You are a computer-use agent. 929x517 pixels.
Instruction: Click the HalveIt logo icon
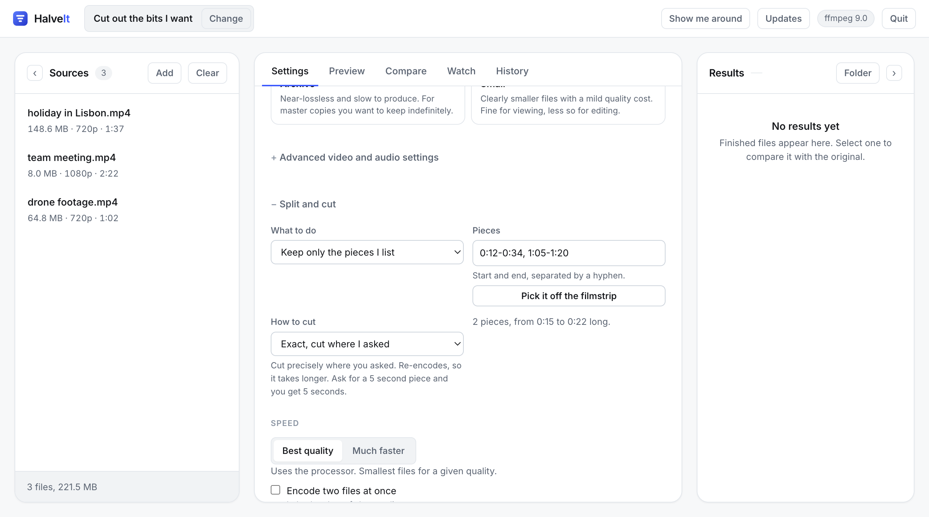20,18
